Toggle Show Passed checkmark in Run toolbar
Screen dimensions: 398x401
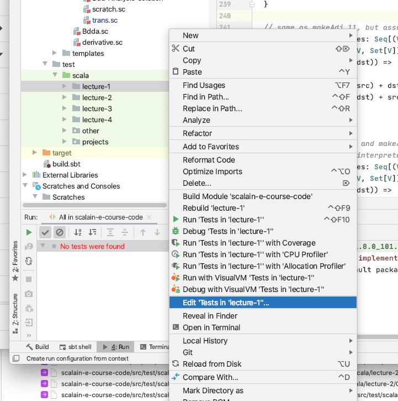coord(45,232)
